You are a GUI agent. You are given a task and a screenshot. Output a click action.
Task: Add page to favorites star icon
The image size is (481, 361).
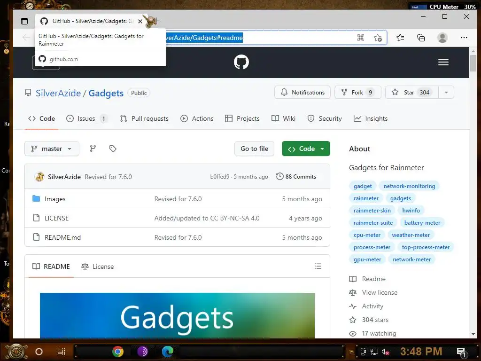pyautogui.click(x=378, y=38)
